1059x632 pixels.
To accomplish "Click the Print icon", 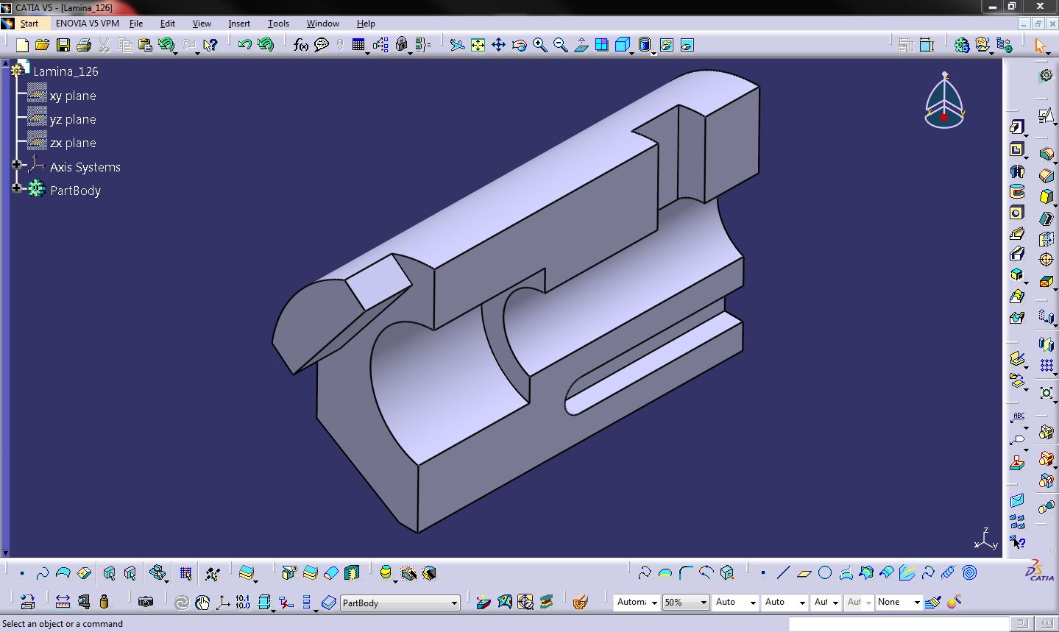I will coord(84,45).
